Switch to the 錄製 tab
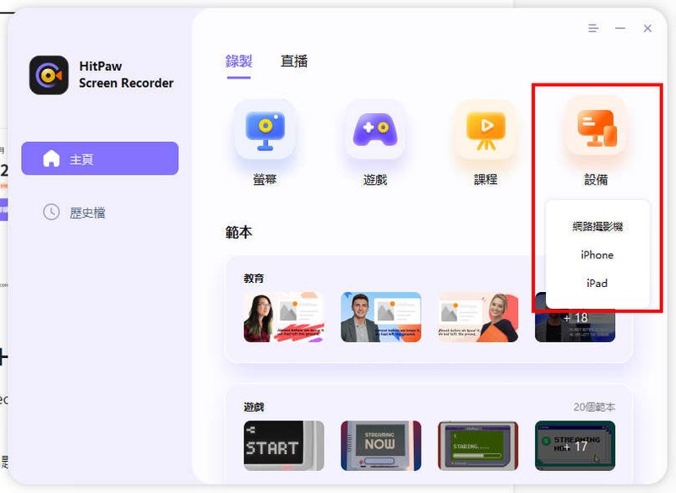This screenshot has width=676, height=493. pos(238,61)
